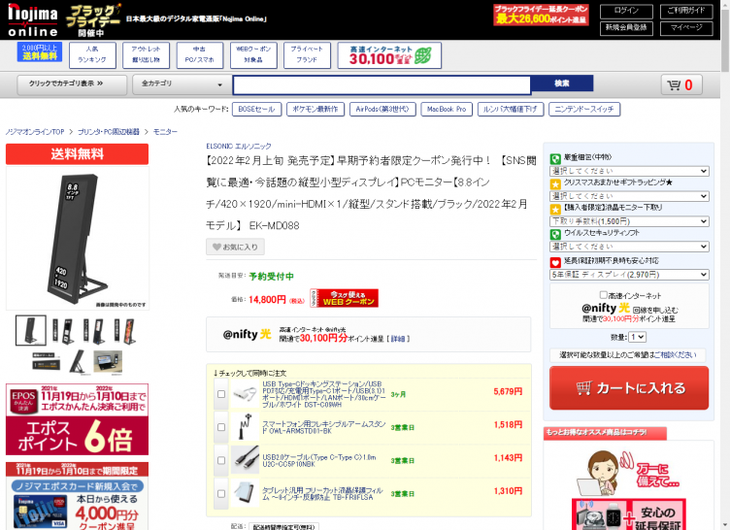Click the flexible arm stand product image

click(245, 427)
